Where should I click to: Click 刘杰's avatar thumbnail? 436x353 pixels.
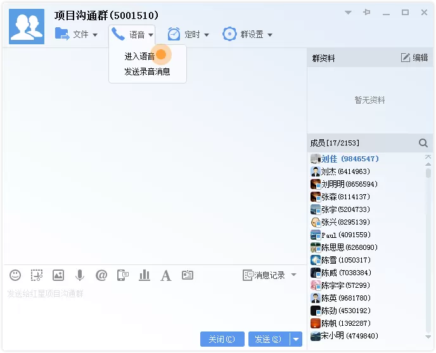point(316,171)
